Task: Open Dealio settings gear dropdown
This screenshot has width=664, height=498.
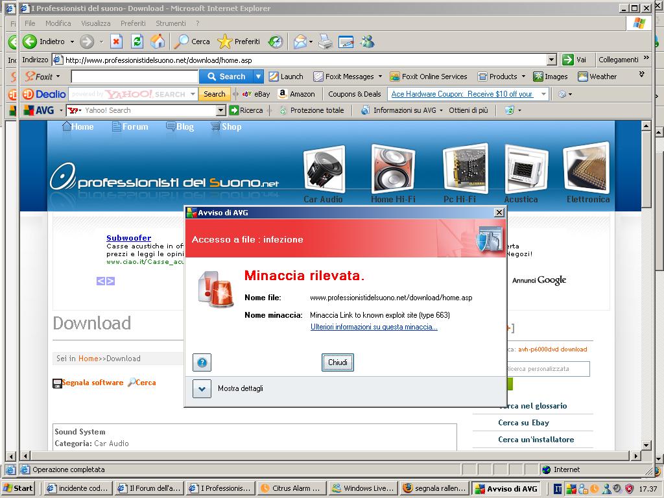Action: pyautogui.click(x=565, y=94)
